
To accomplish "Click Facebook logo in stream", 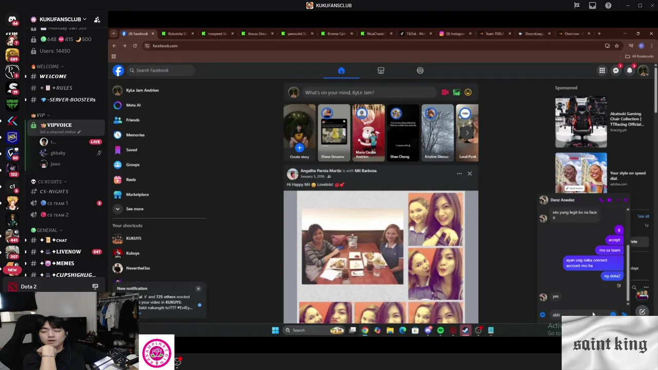I will (118, 70).
